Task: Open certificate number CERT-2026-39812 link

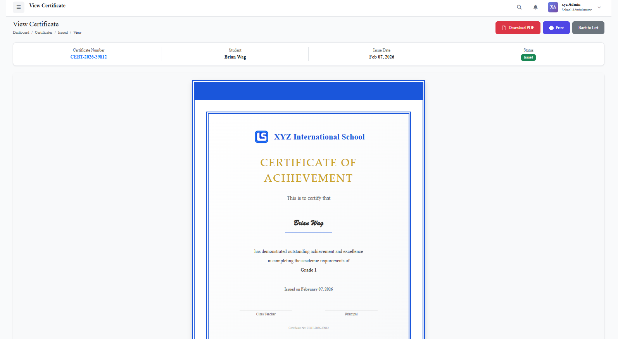Action: click(88, 57)
